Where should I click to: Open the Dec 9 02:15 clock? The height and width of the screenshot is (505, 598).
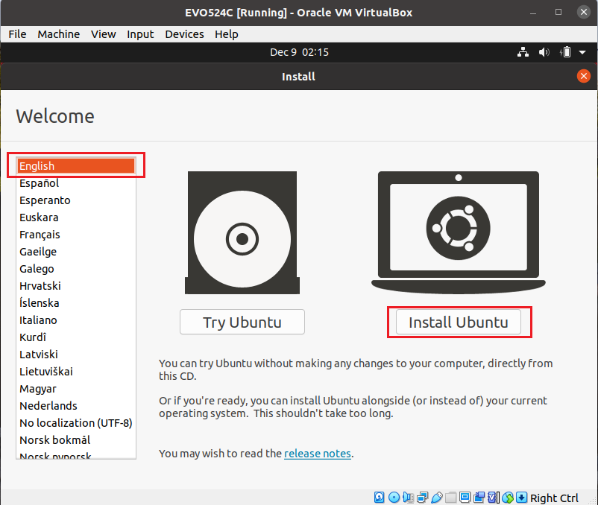(300, 52)
